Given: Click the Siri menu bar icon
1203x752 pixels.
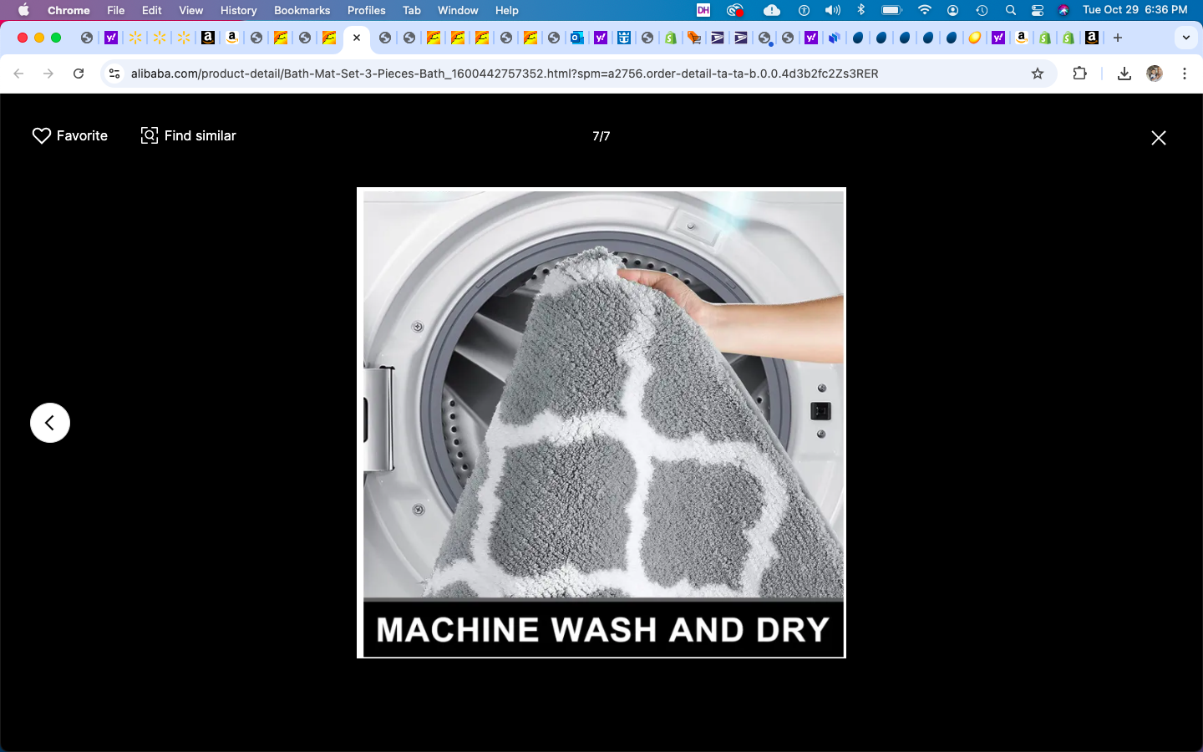Looking at the screenshot, I should [1063, 10].
